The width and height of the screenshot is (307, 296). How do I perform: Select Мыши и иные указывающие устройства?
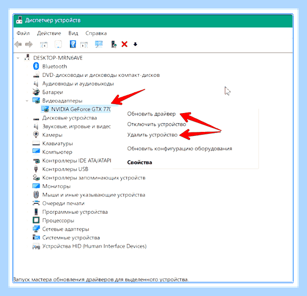[x=94, y=195]
